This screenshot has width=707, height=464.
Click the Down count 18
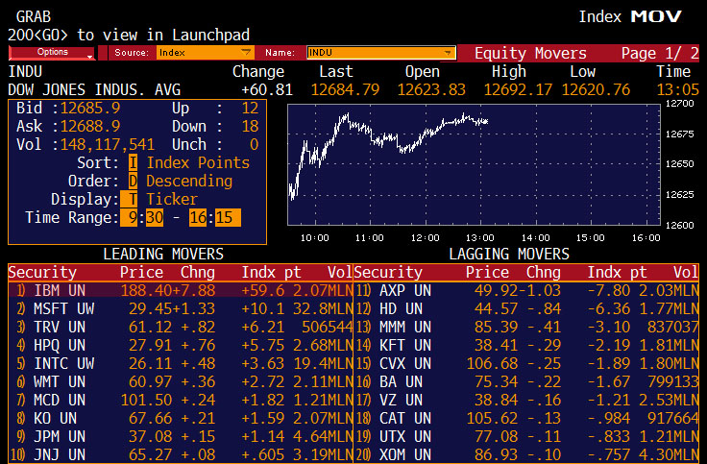coord(251,126)
